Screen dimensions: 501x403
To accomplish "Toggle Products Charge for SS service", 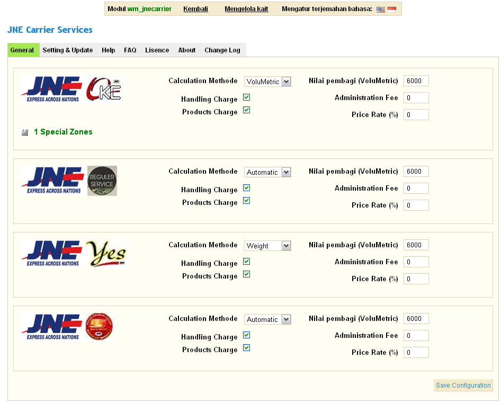I will coord(246,348).
